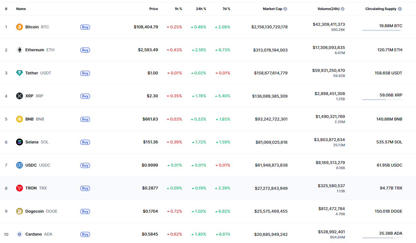The height and width of the screenshot is (243, 416).
Task: Click the Ethereum market cap value
Action: coord(270,50)
